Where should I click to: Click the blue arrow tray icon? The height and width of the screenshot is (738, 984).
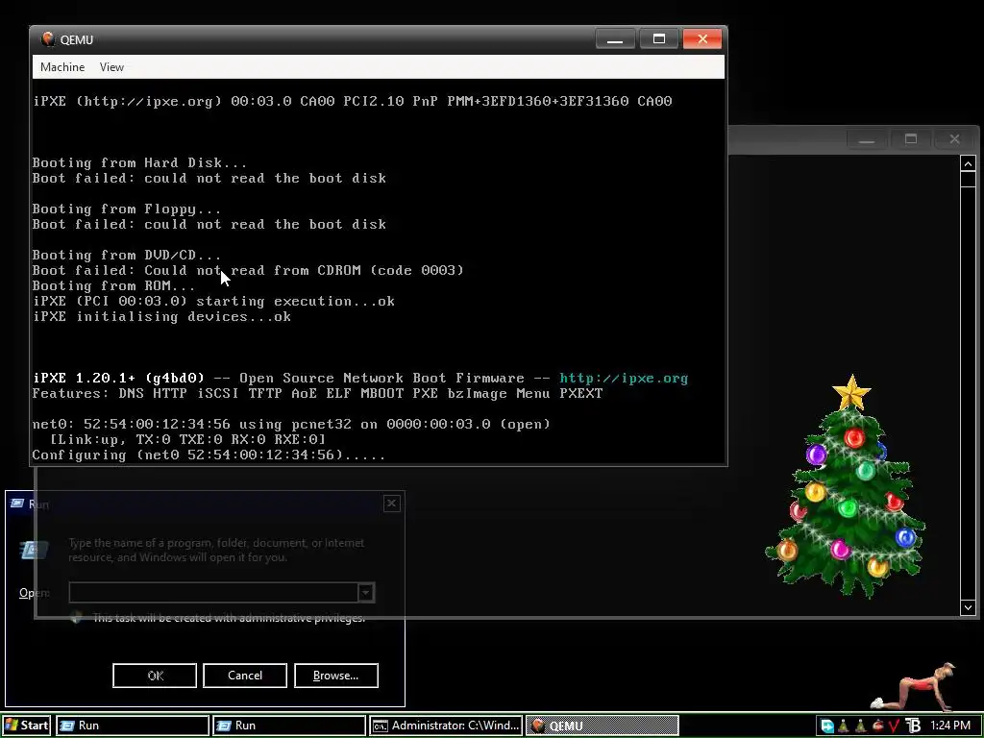point(827,726)
